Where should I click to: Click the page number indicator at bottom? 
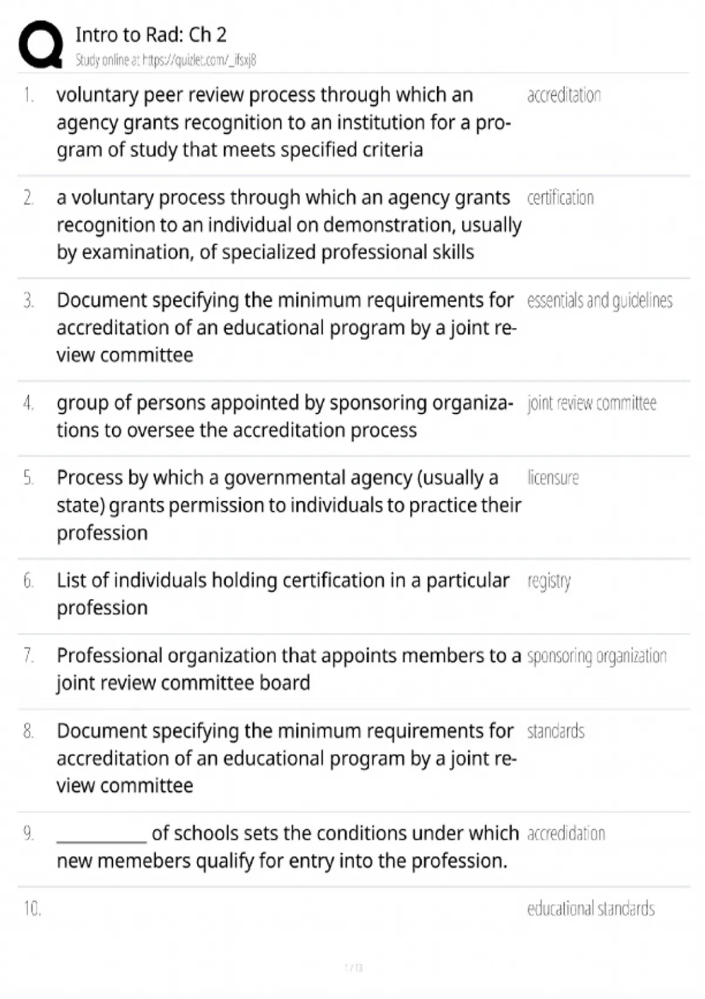tap(353, 967)
